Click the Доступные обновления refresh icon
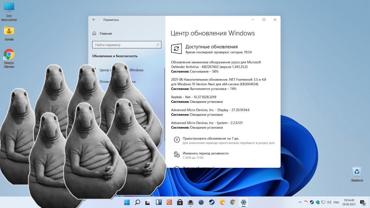Screen dimensions: 370x208 pyautogui.click(x=176, y=49)
